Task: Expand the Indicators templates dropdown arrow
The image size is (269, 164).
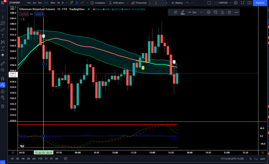Action: pyautogui.click(x=127, y=3)
